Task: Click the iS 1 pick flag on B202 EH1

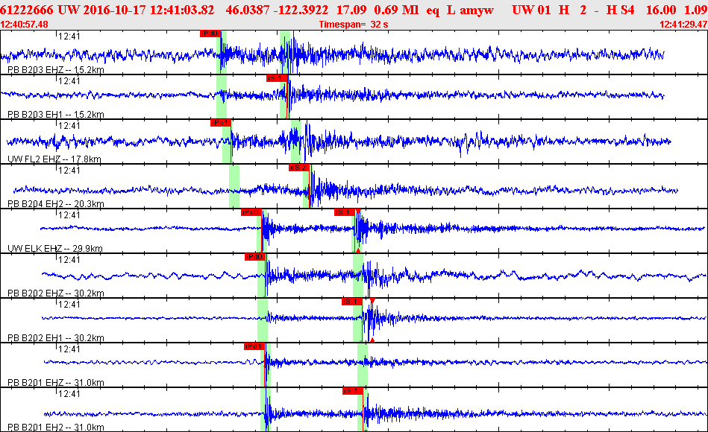Action: (351, 301)
